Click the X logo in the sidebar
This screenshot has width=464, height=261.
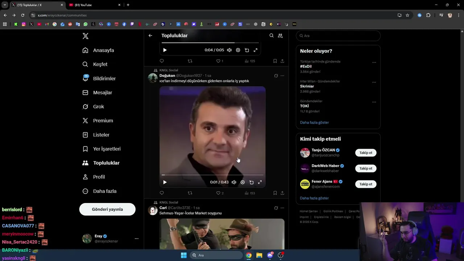[86, 36]
